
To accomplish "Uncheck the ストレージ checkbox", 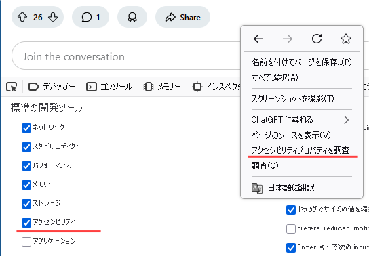I will (26, 204).
